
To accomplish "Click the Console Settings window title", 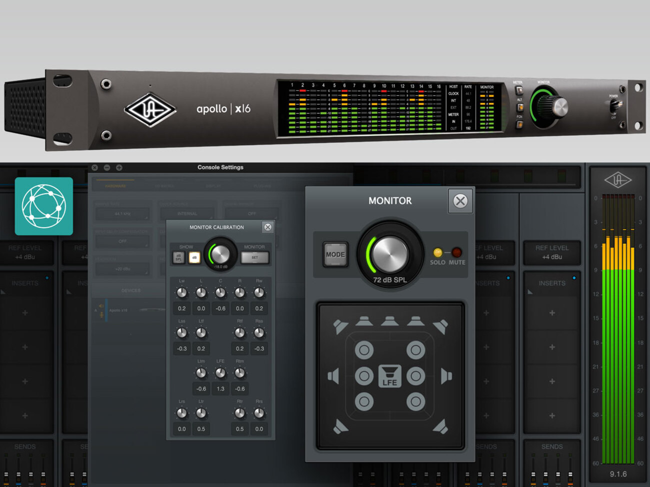I will click(x=220, y=167).
